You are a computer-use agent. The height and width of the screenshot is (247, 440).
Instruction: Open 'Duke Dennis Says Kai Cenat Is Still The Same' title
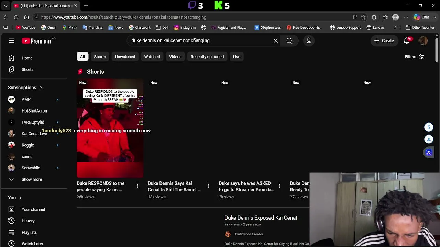[174, 187]
